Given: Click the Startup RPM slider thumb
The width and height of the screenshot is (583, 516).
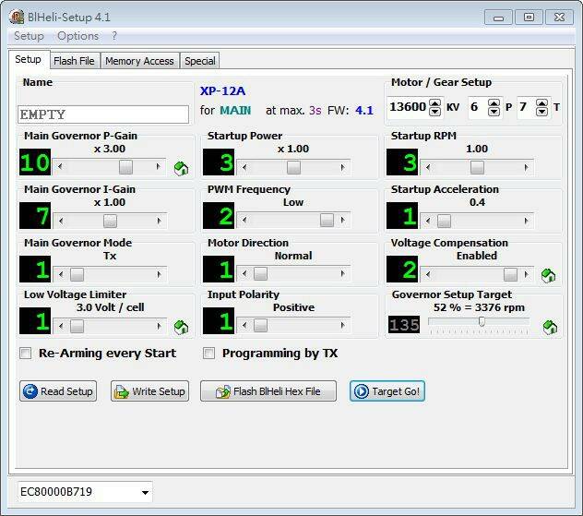Looking at the screenshot, I should click(x=478, y=167).
